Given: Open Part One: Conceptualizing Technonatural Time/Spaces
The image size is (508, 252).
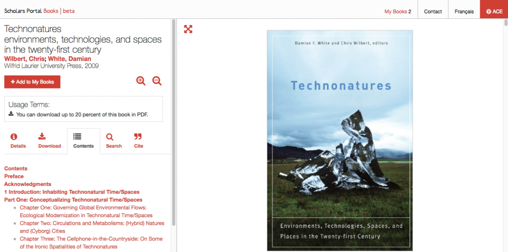Looking at the screenshot, I should 73,200.
